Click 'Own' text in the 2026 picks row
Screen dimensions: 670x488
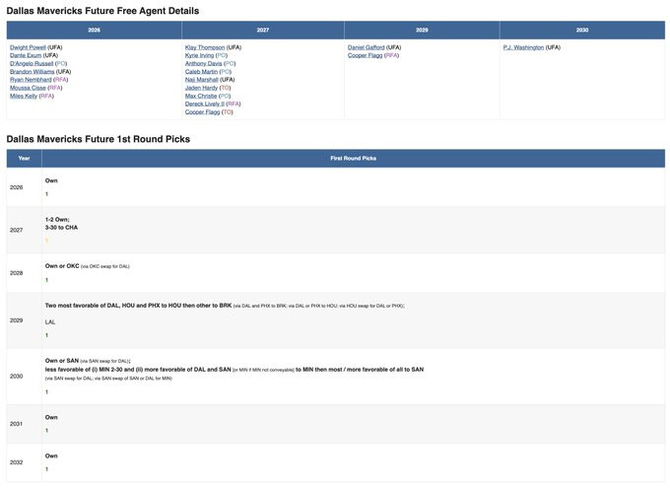[51, 180]
